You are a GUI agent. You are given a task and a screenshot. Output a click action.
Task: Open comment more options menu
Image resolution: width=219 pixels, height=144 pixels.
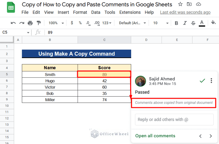click(x=211, y=81)
